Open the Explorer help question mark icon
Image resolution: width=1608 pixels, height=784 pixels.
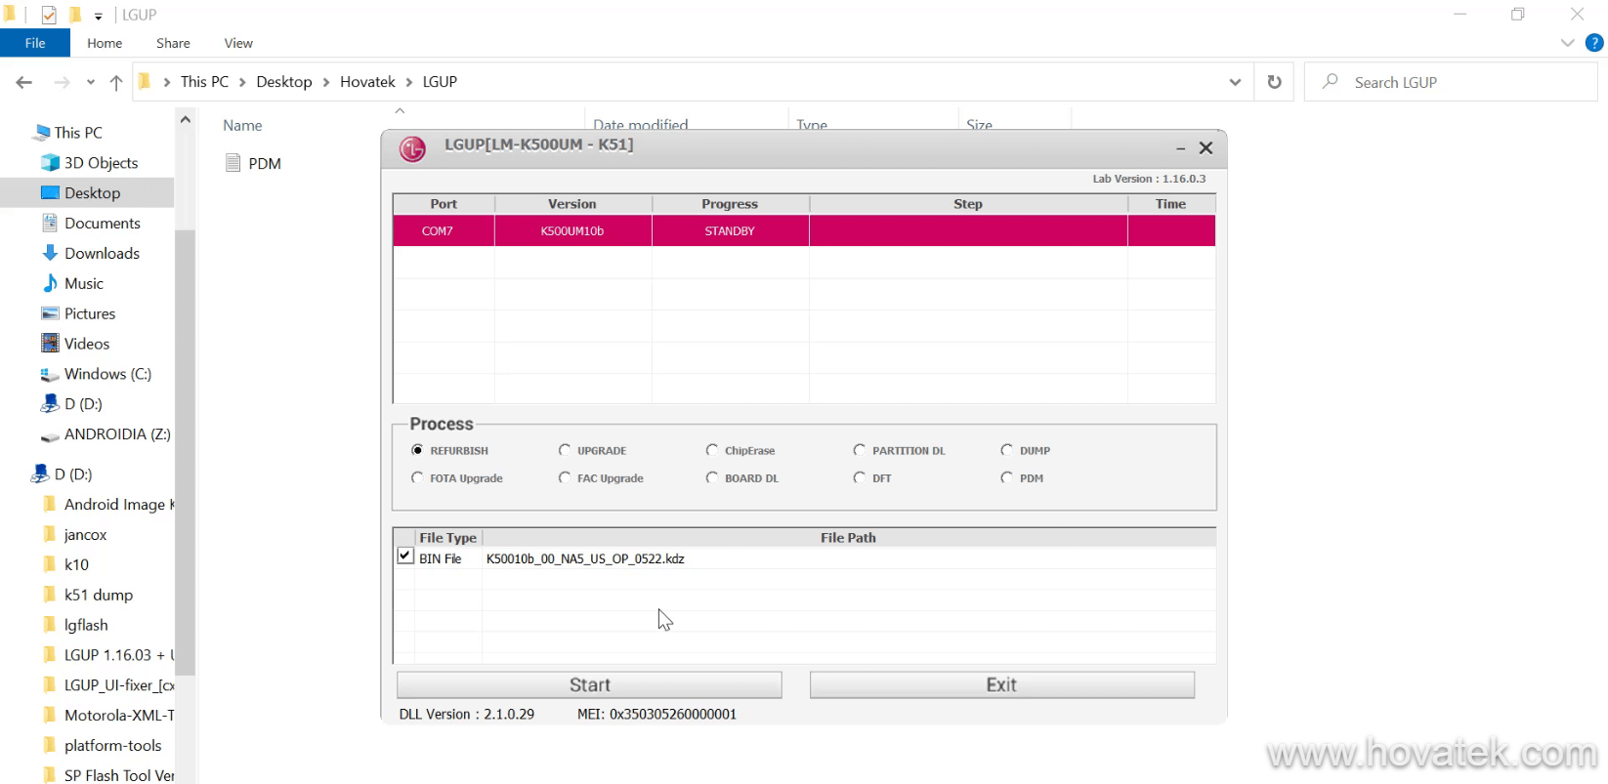[x=1594, y=43]
